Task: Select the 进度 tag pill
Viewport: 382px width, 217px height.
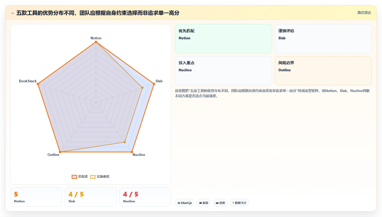Action: (x=220, y=203)
